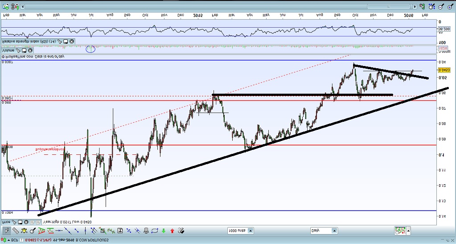Click the zoom in magnifier in top-right
This screenshot has height=244, width=456.
tap(450, 6)
